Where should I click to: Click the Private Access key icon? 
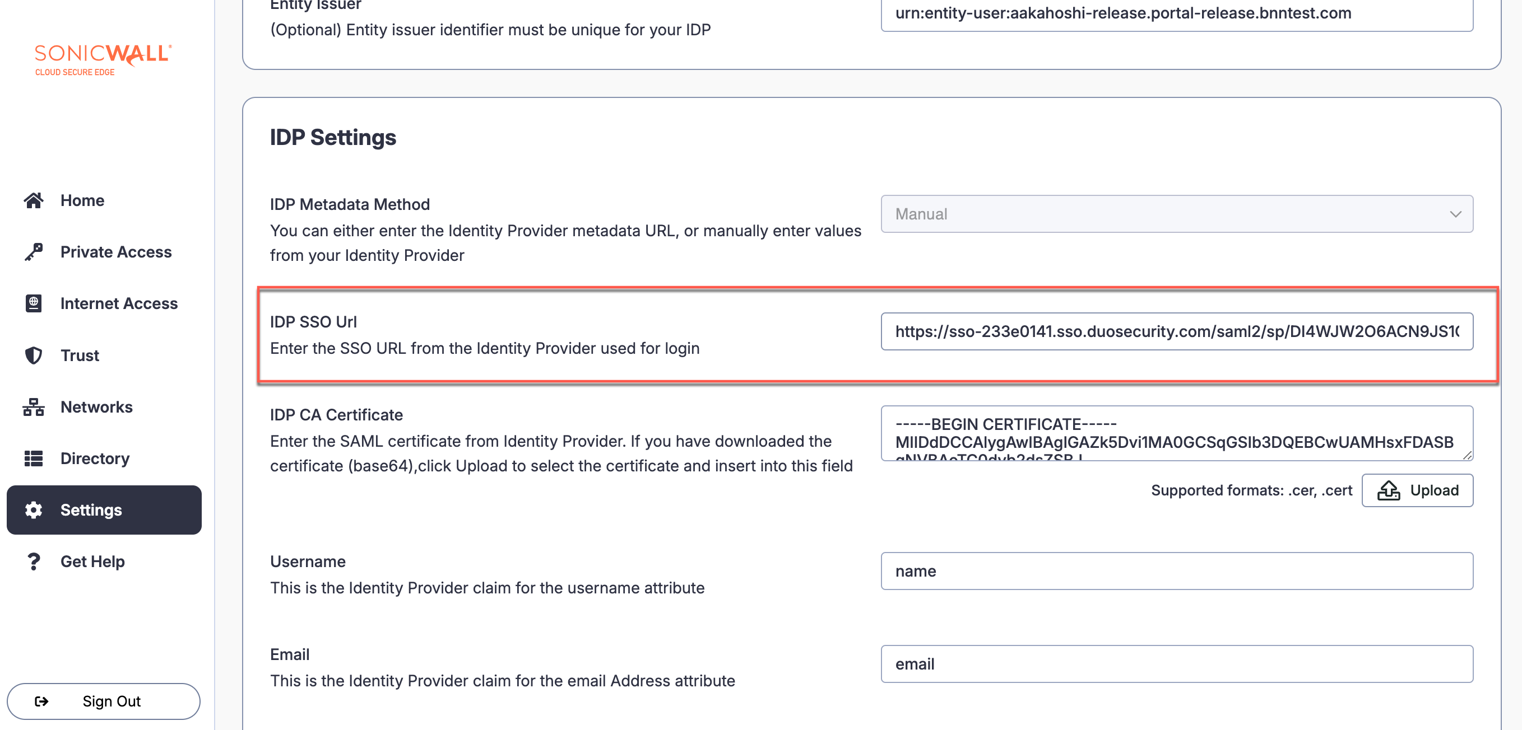[34, 252]
